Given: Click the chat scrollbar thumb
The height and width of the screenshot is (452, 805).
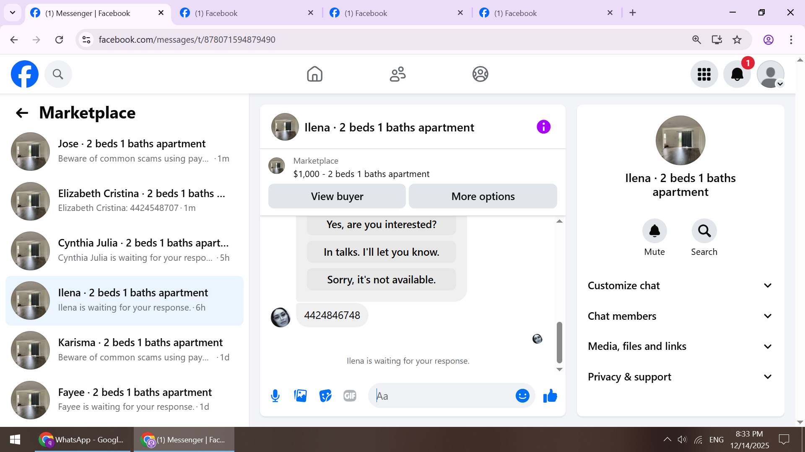Looking at the screenshot, I should point(559,342).
